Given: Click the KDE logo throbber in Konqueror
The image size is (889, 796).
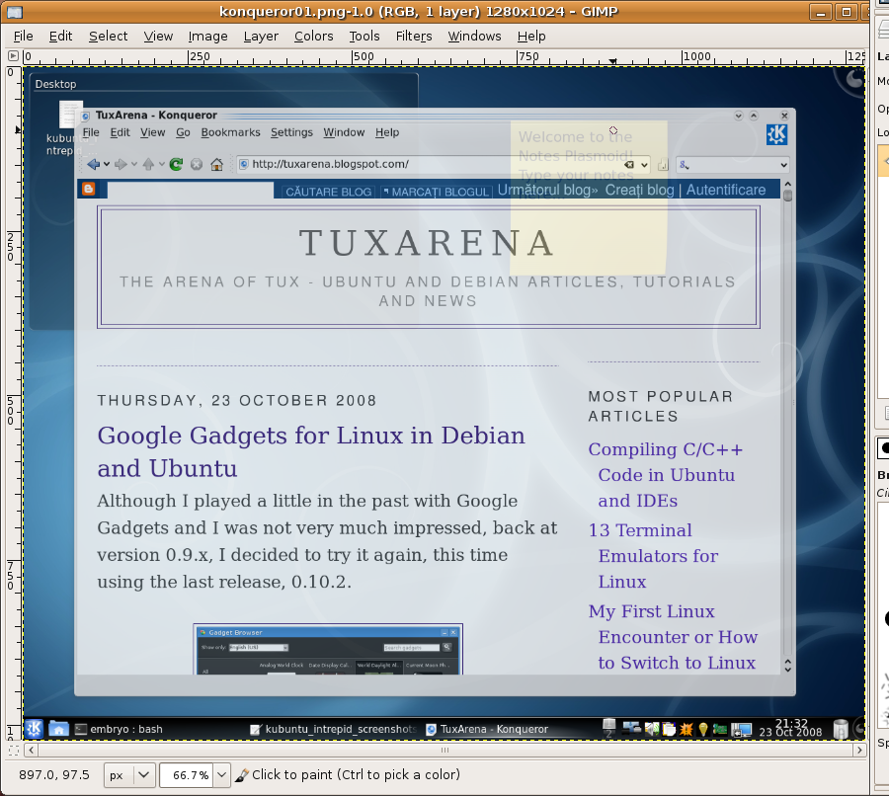Looking at the screenshot, I should point(776,134).
